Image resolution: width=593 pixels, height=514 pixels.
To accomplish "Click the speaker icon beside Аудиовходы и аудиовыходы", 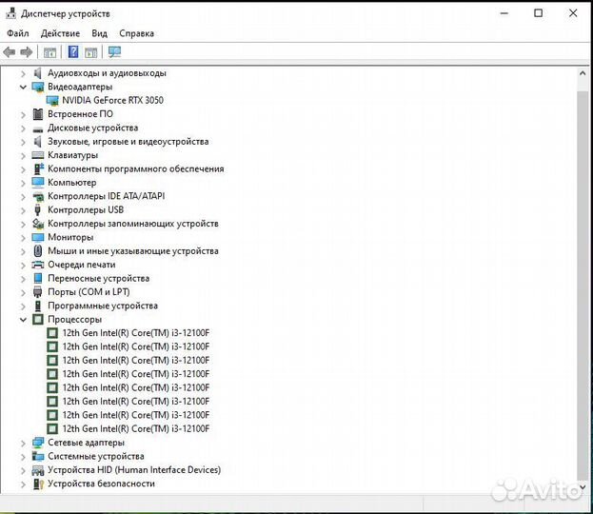I will click(37, 73).
